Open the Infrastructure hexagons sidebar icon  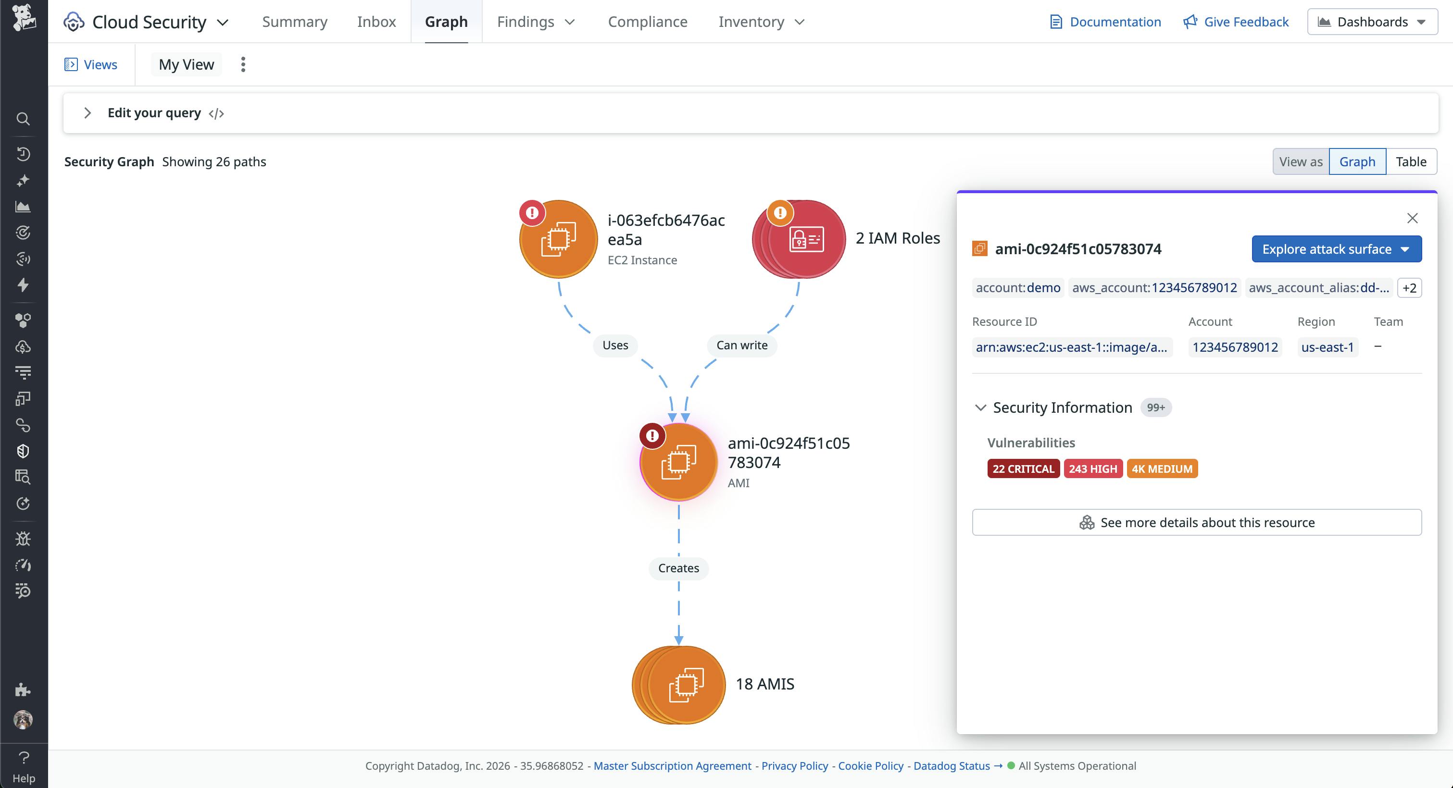click(x=23, y=320)
